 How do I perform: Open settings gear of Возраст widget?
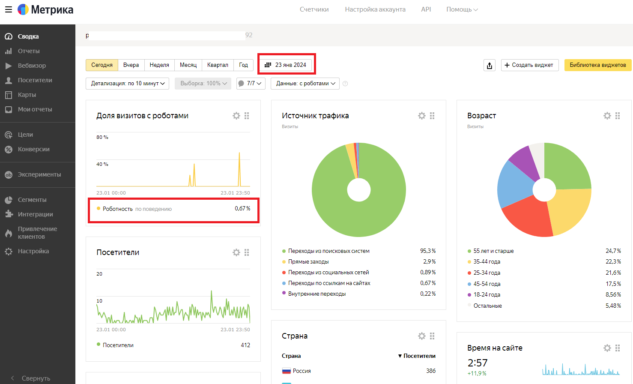(607, 116)
